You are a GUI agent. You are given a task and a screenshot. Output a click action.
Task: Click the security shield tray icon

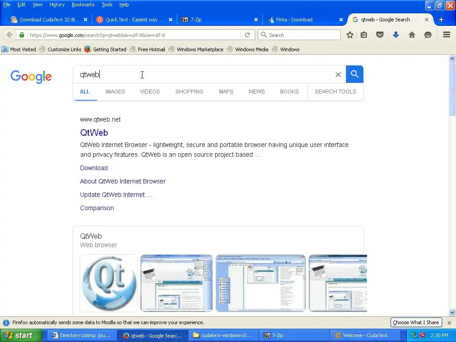click(423, 335)
